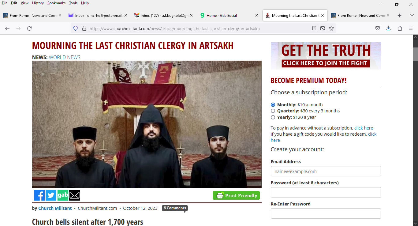The height and width of the screenshot is (226, 418).
Task: Click the Print Friendly button
Action: click(x=236, y=195)
